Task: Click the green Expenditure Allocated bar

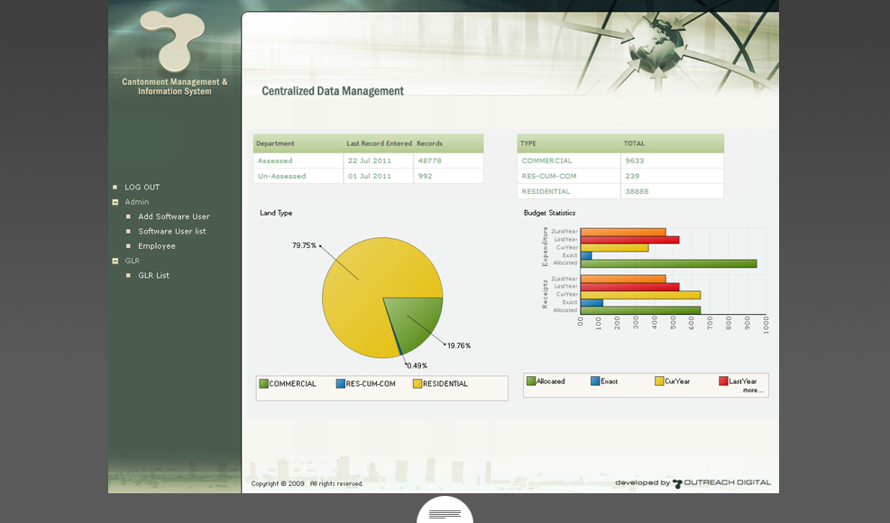Action: [x=669, y=263]
